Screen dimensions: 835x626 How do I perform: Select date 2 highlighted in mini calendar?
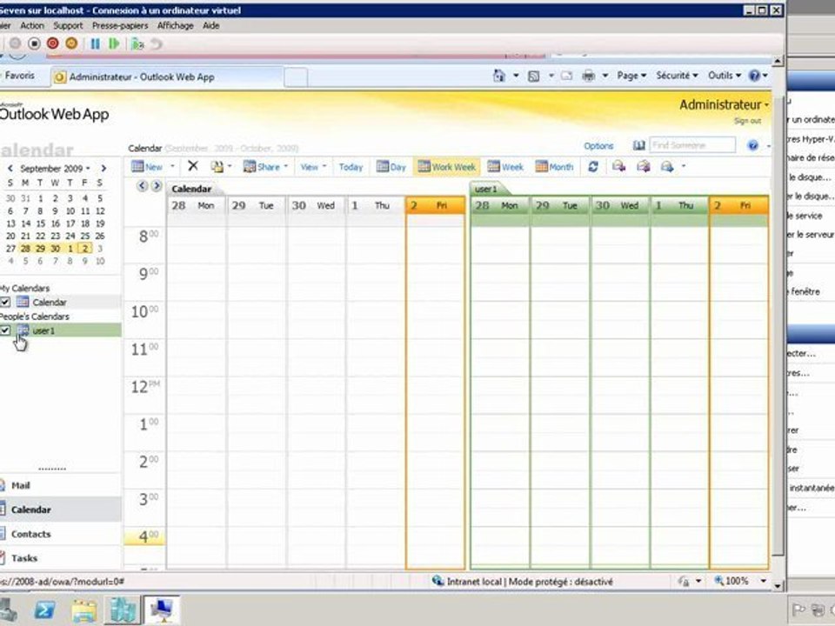click(x=84, y=248)
